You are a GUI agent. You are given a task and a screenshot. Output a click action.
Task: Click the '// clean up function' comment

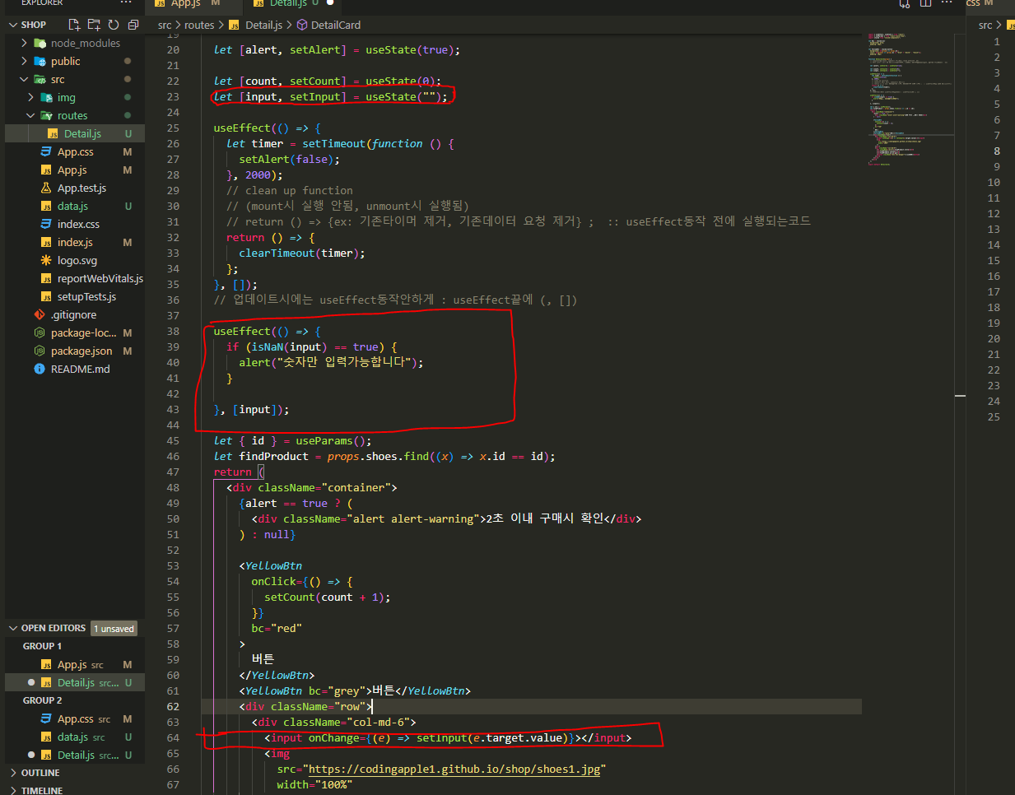tap(290, 190)
